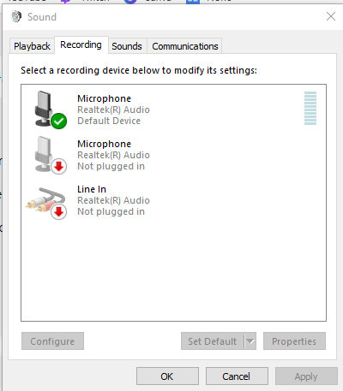The width and height of the screenshot is (343, 391).
Task: Click the default Microphone device icon
Action: tap(51, 110)
